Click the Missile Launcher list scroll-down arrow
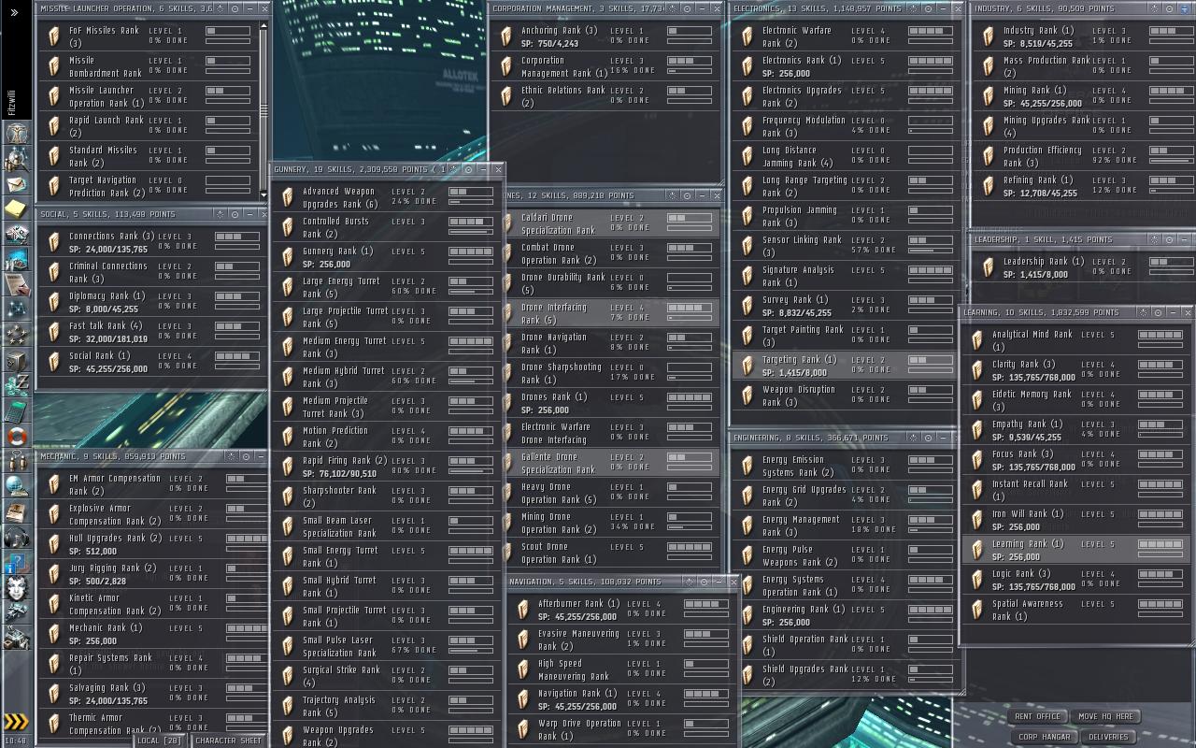The height and width of the screenshot is (748, 1196). point(263,197)
